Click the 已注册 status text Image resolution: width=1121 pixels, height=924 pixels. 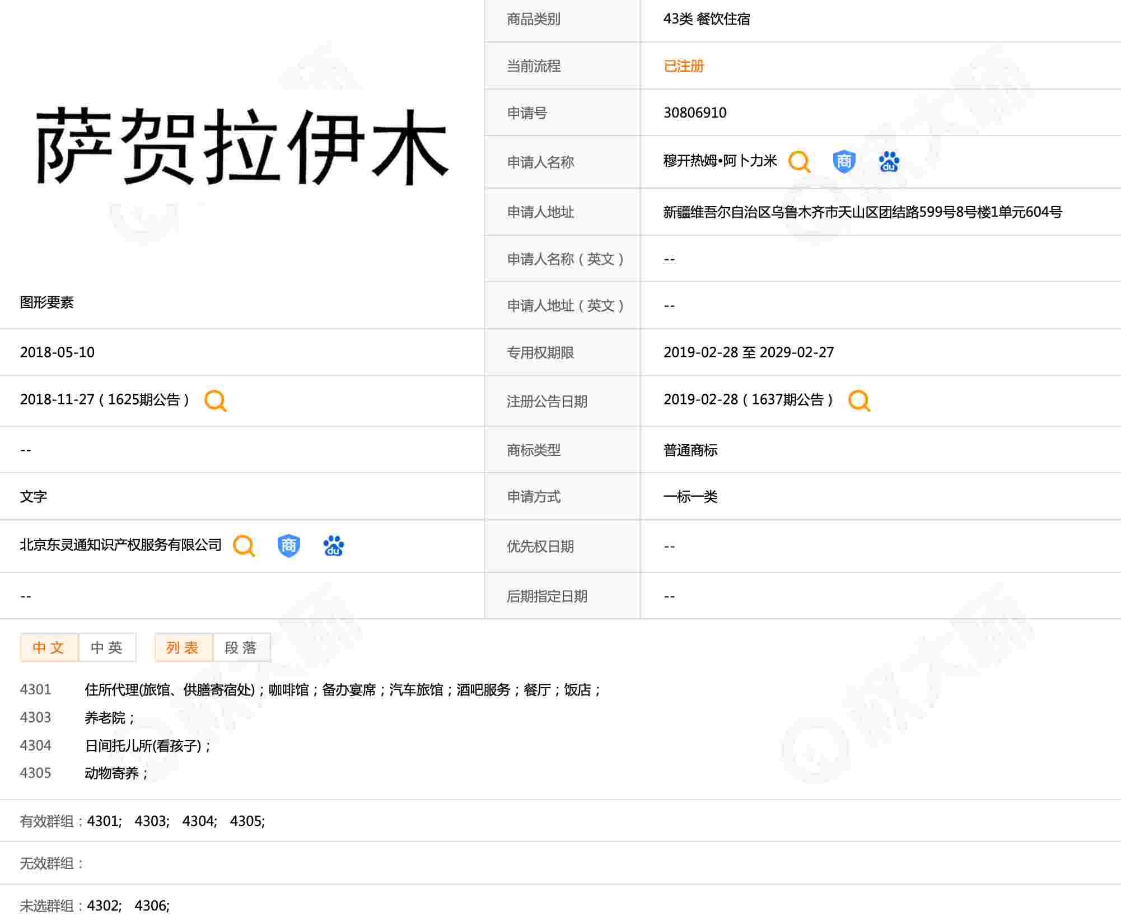coord(683,66)
